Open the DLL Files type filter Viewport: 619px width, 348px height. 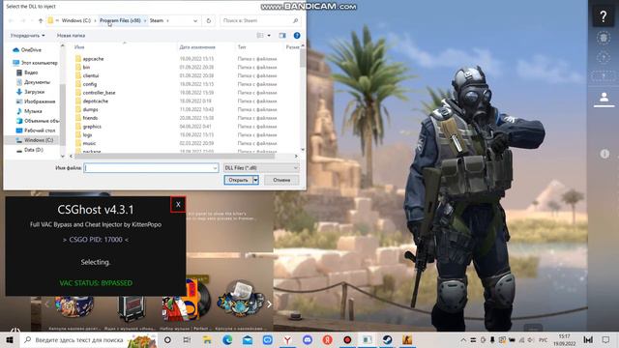(261, 167)
